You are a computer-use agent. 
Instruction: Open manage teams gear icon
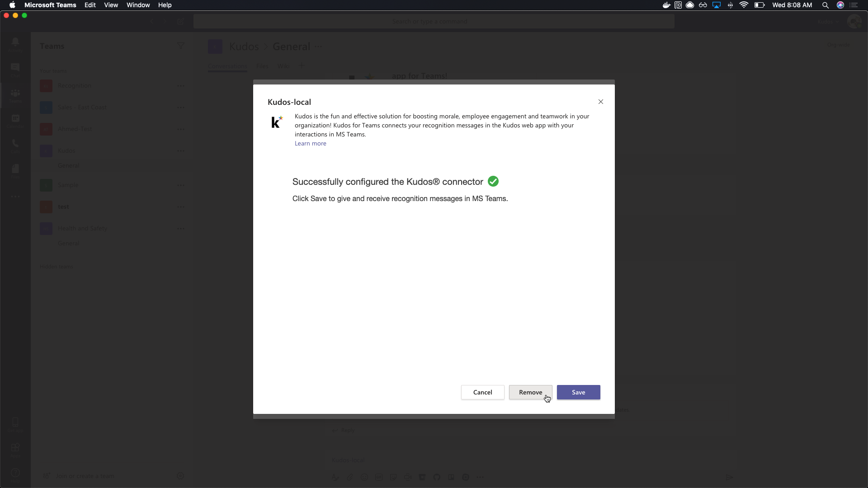(180, 476)
